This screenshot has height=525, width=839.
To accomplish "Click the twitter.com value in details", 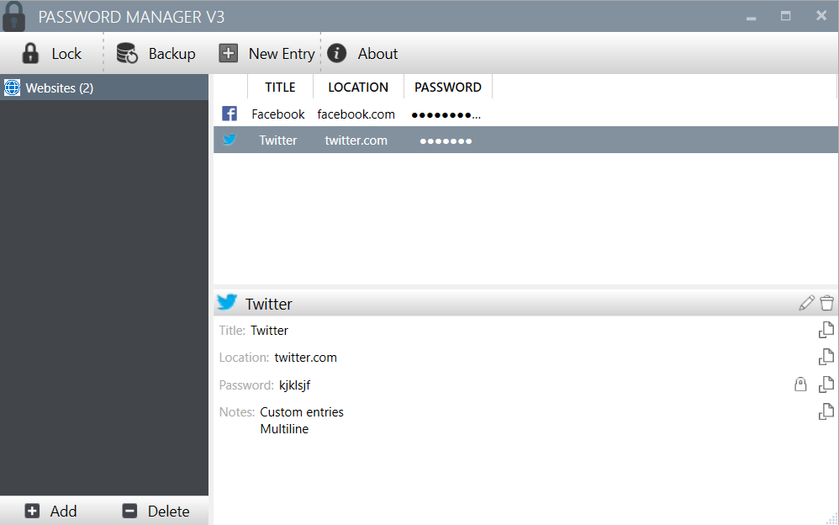I will point(305,358).
